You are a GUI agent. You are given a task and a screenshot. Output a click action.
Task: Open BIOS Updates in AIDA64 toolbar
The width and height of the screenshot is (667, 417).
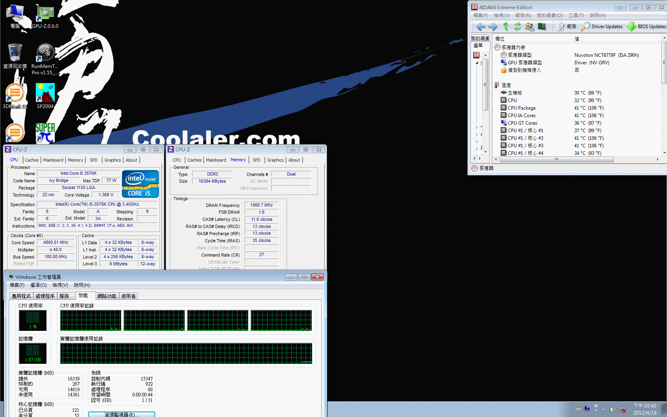pyautogui.click(x=647, y=27)
